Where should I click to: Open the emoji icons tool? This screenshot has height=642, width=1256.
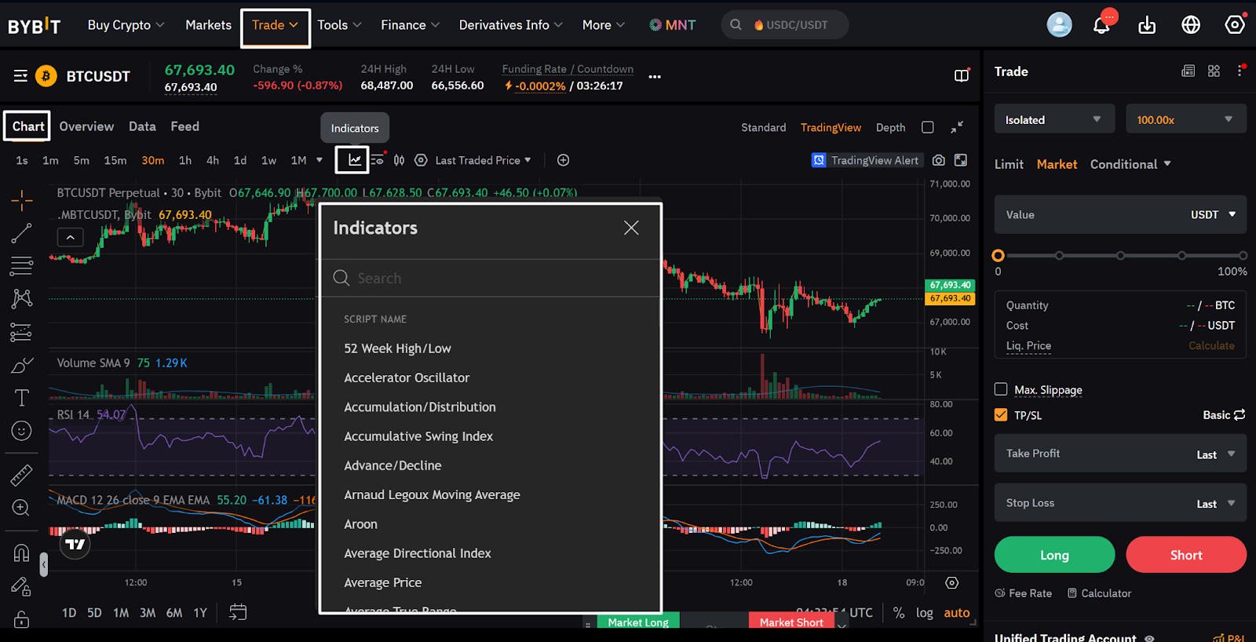[x=22, y=431]
